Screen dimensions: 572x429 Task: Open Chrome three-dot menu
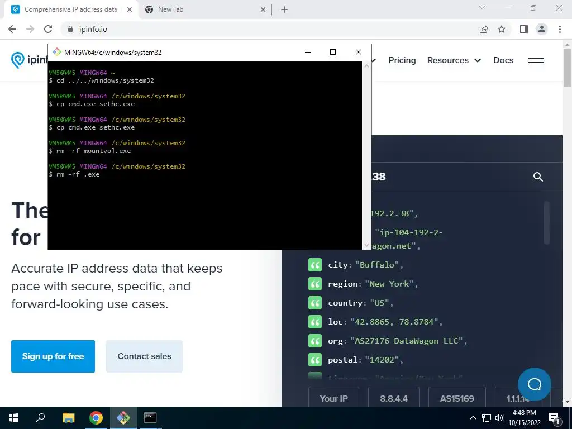[x=560, y=29]
